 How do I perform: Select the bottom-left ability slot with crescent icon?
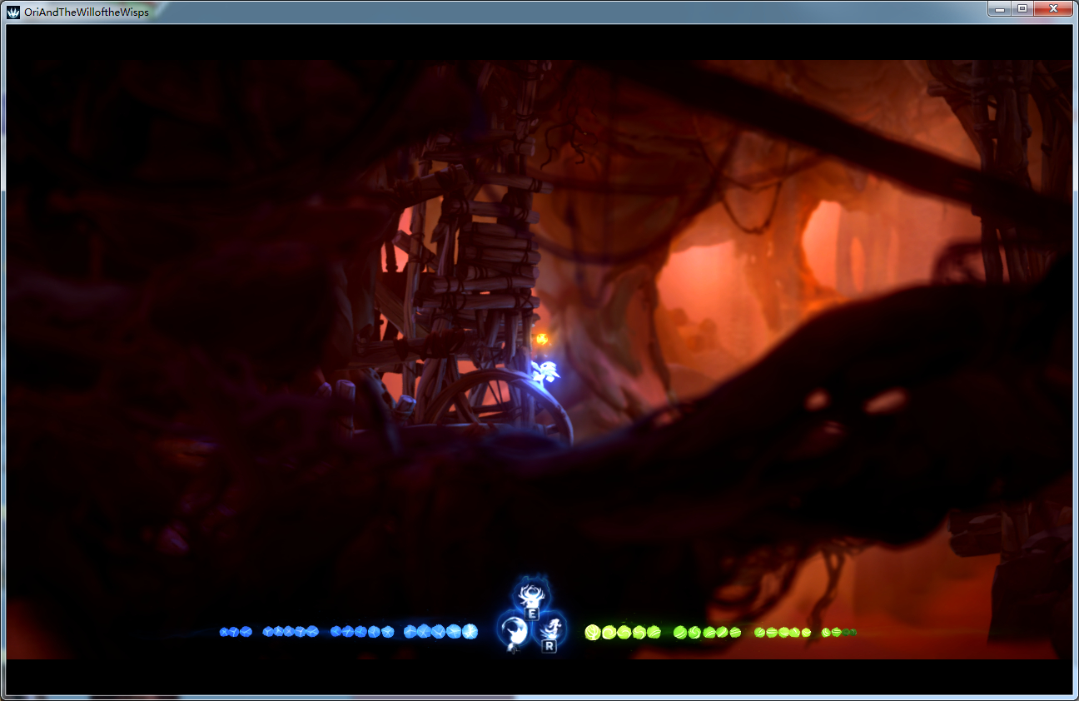click(x=514, y=630)
